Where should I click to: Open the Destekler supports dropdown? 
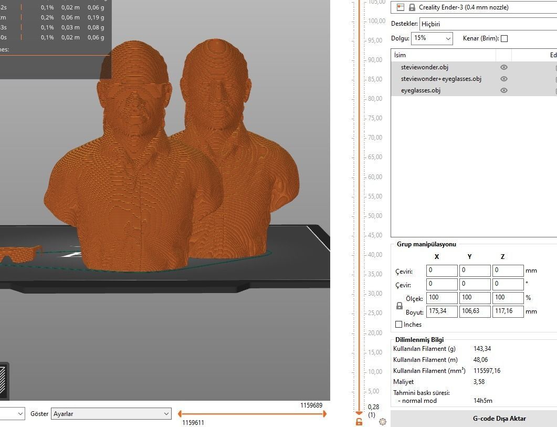click(x=488, y=24)
